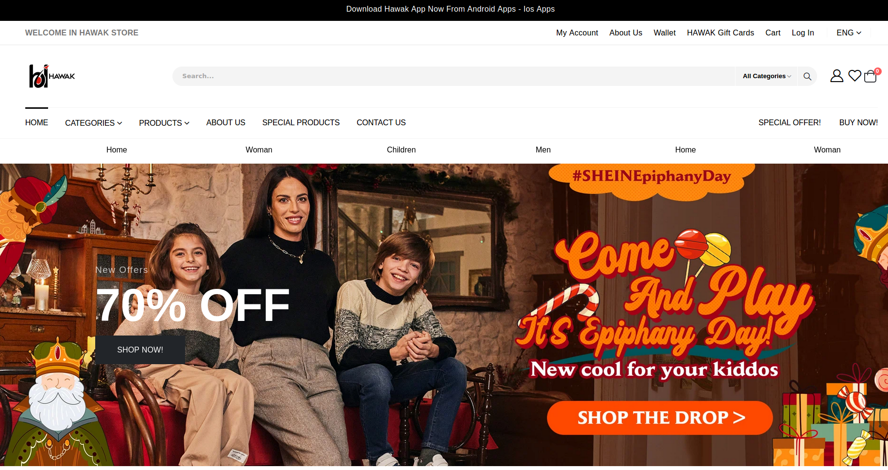Open the Wallet link in top bar
Screen dimensions: 888x470
coord(665,33)
